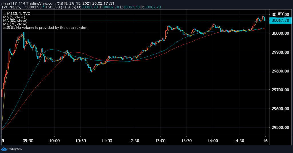Viewport: 293px width, 153px height.
Task: Click the green up-arrow change indicator
Action: pyautogui.click(x=43, y=7)
